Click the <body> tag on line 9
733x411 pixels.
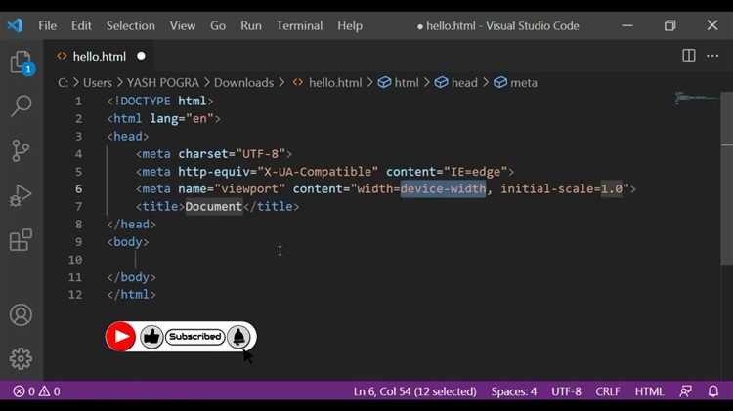tap(128, 242)
